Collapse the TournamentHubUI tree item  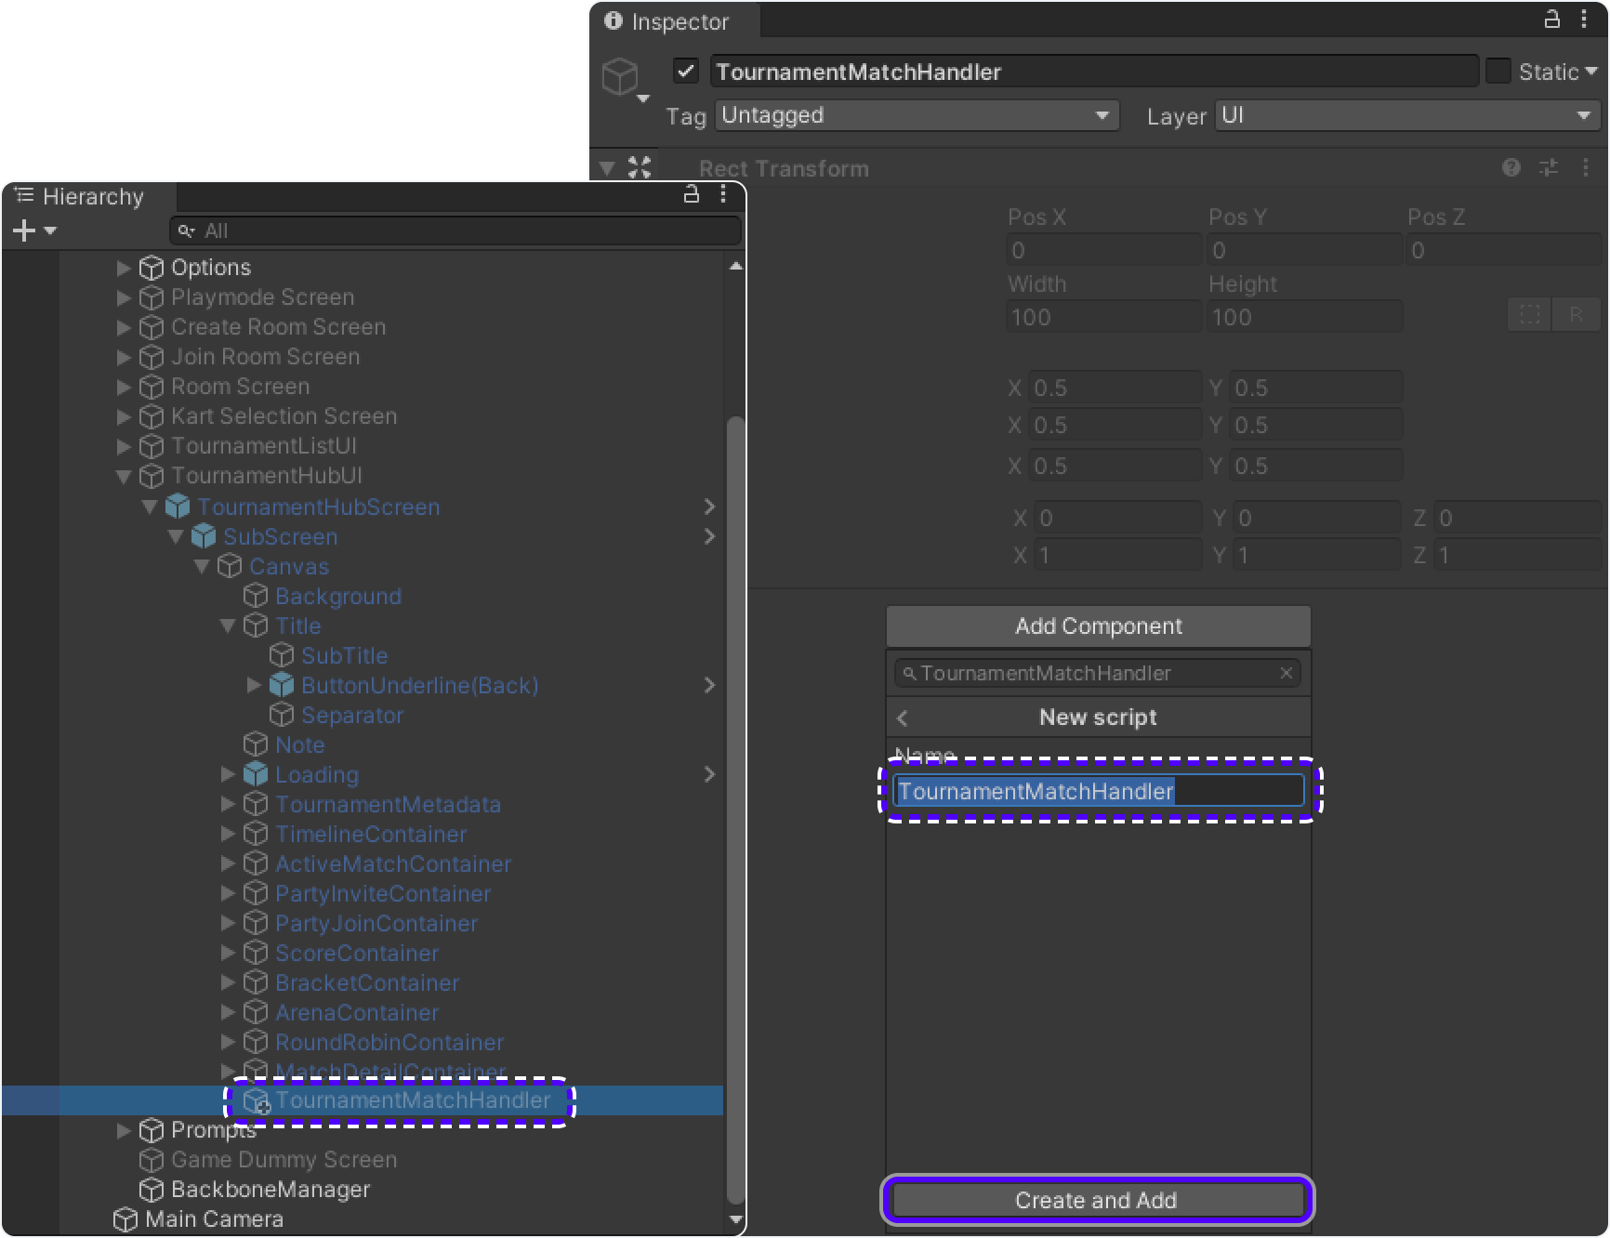tap(124, 476)
